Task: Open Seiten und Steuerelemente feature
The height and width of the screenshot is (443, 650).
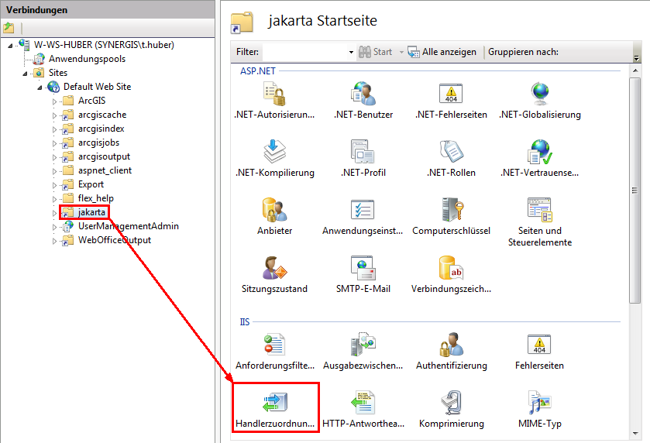Action: point(540,222)
